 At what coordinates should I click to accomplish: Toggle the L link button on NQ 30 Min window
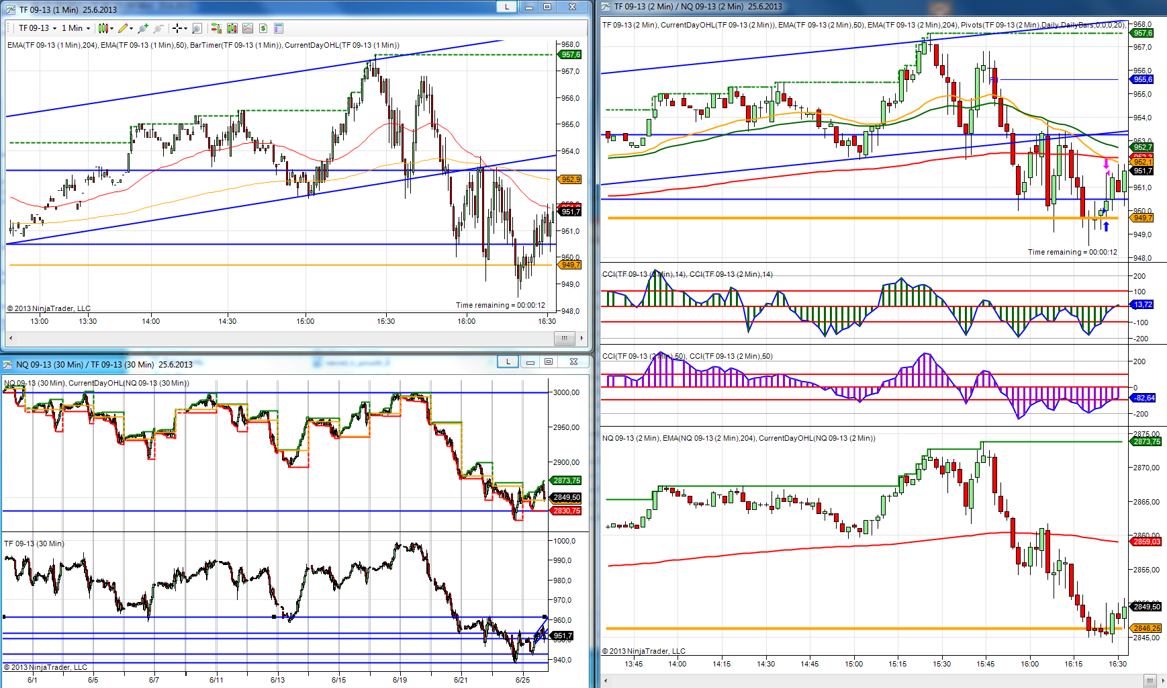pyautogui.click(x=508, y=361)
